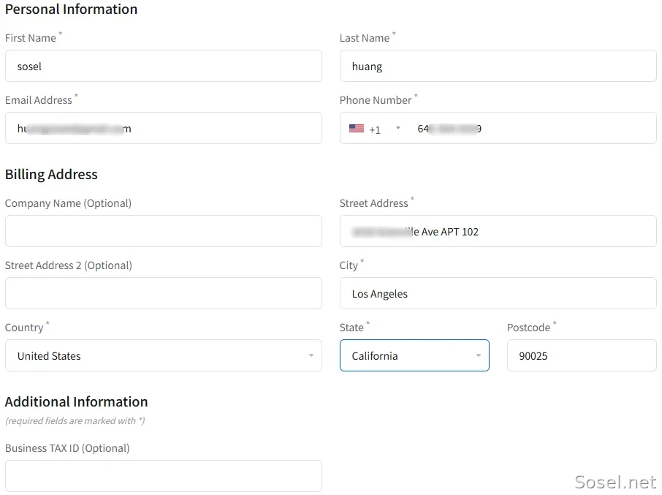Open the +1 country code dropdown arrow
662x495 pixels.
[397, 128]
